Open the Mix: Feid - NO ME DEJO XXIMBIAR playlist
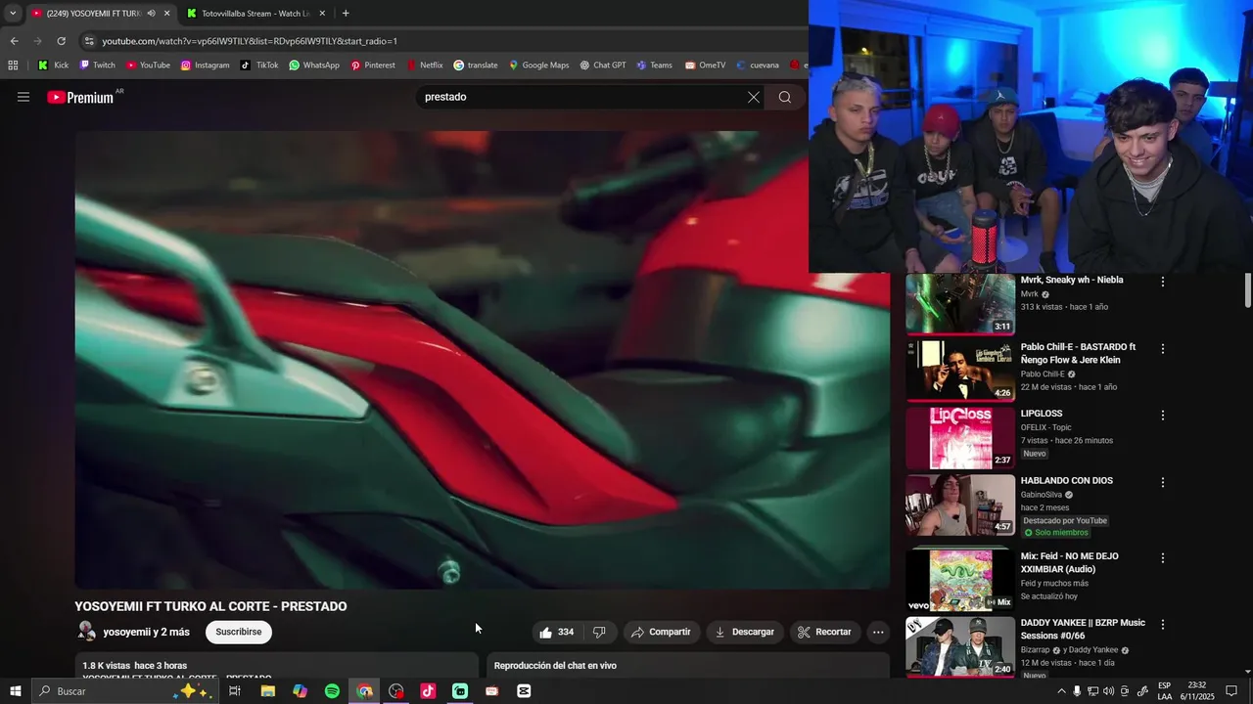The image size is (1253, 704). pos(960,580)
